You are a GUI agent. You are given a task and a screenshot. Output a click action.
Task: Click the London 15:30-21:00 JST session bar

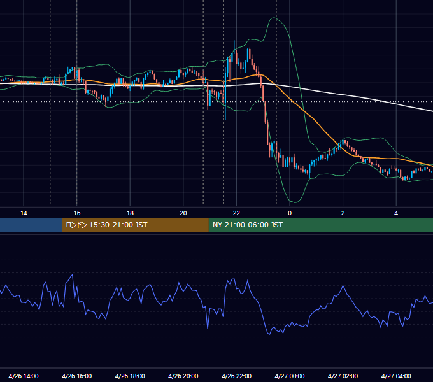[x=135, y=225]
